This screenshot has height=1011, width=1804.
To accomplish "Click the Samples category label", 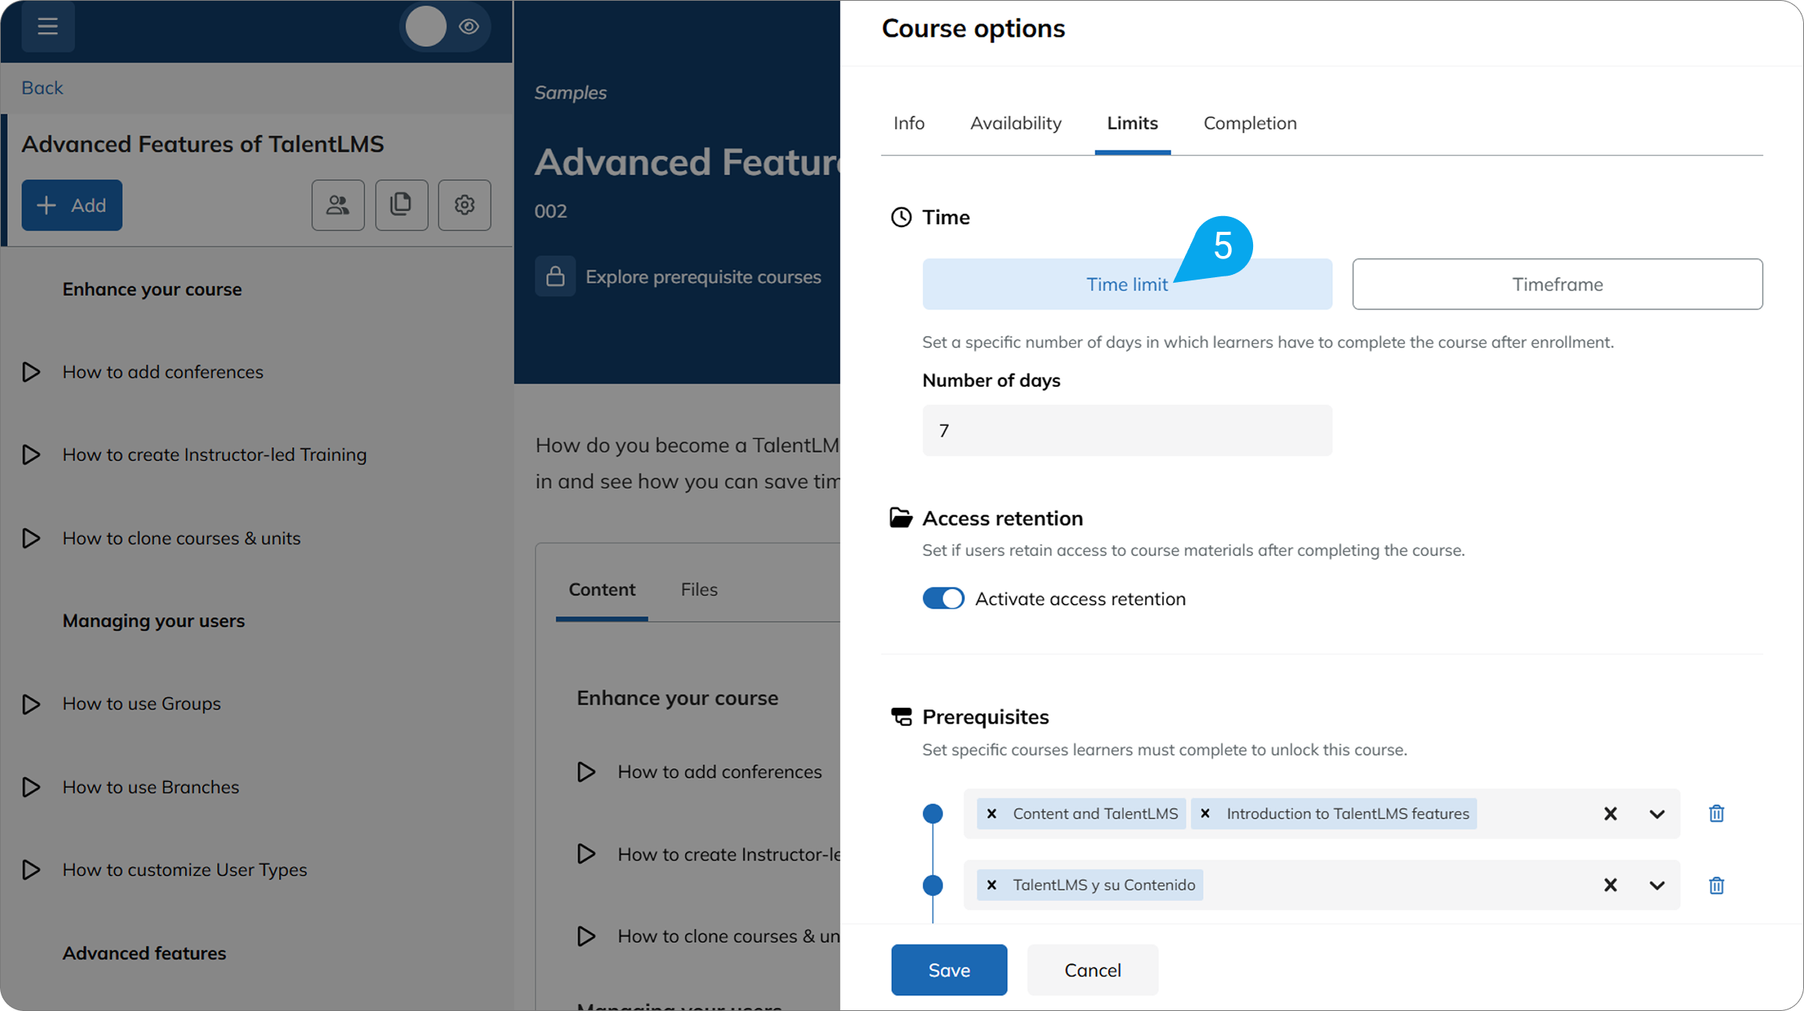I will point(571,92).
